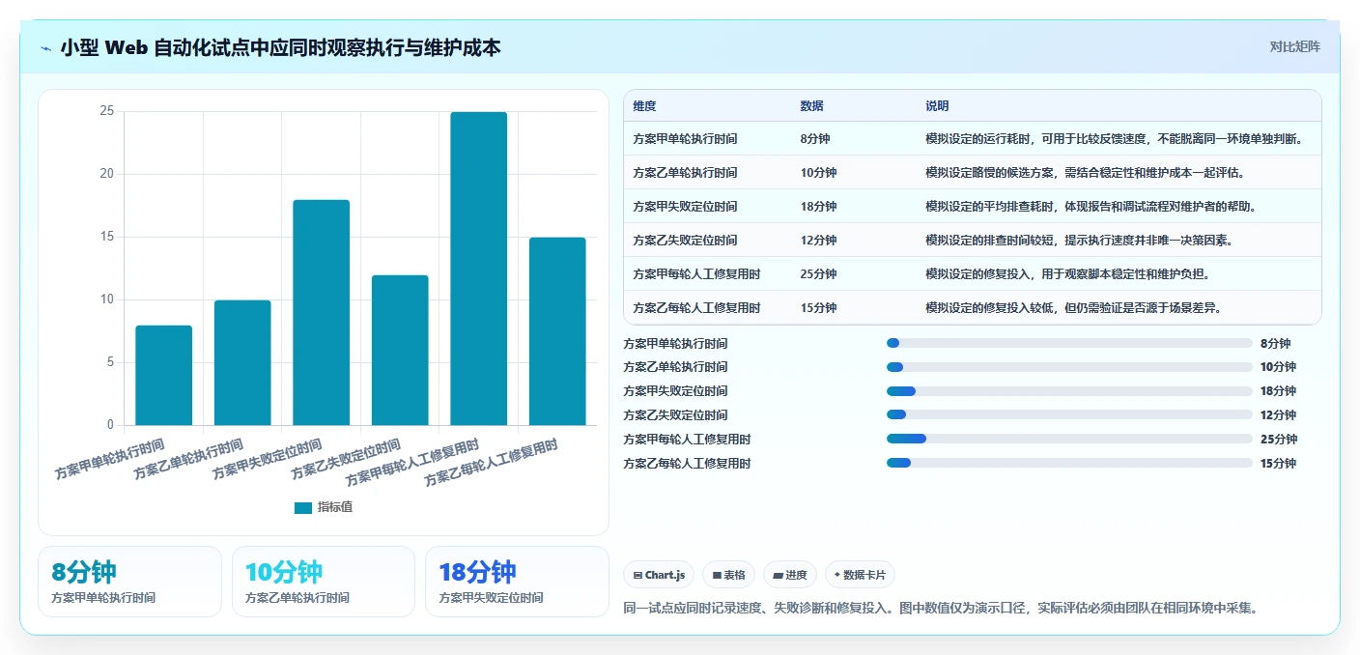Click the 18分钟 progress bar for 方案甲失败定位时间
Image resolution: width=1360 pixels, height=655 pixels.
(1069, 391)
